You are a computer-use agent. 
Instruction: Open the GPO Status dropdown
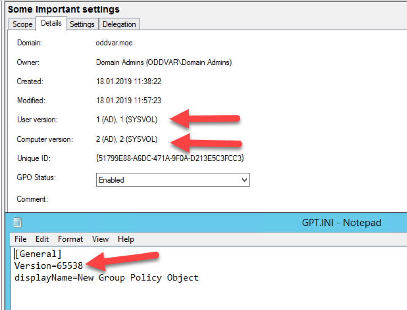pyautogui.click(x=173, y=180)
